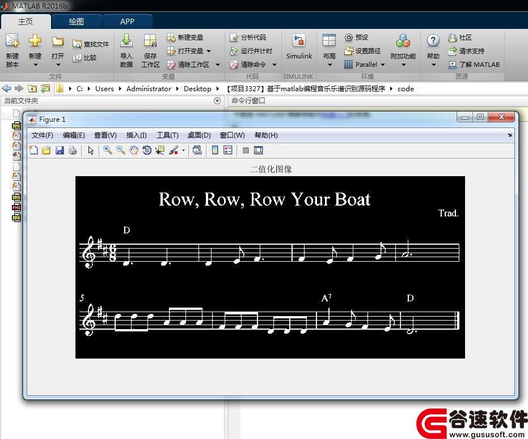The height and width of the screenshot is (439, 528).
Task: Click Import Data (导入数据) icon
Action: coord(126,41)
